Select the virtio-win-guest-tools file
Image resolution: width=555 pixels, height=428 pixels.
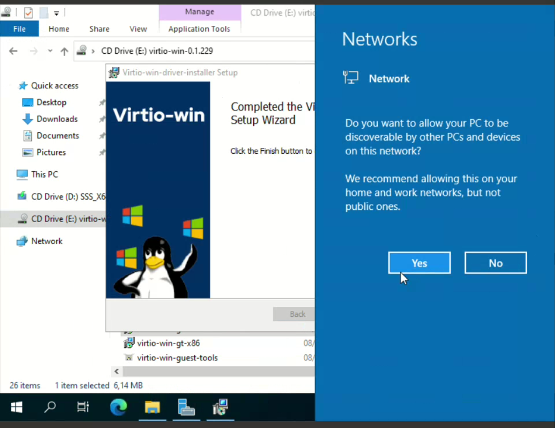point(177,358)
